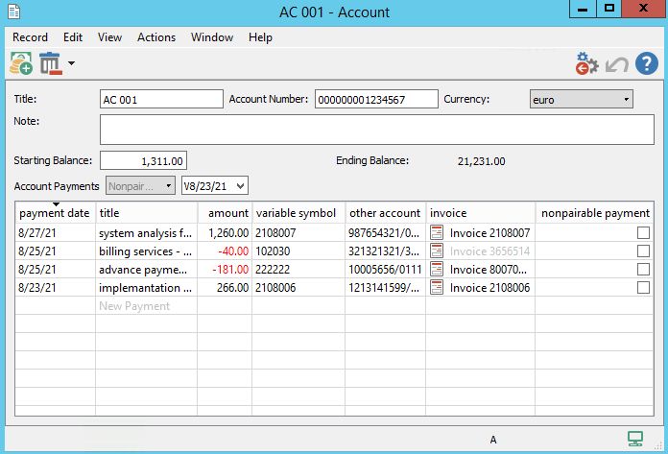Click the New Payment placeholder row
The image size is (668, 454).
pos(134,306)
